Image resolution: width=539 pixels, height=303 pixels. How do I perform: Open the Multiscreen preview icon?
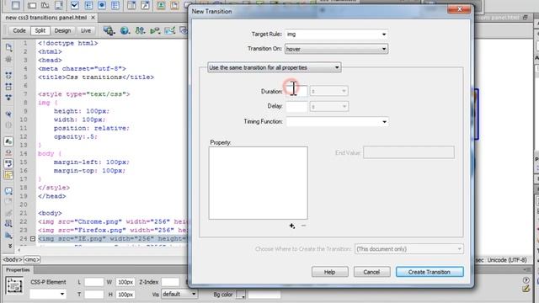click(109, 30)
